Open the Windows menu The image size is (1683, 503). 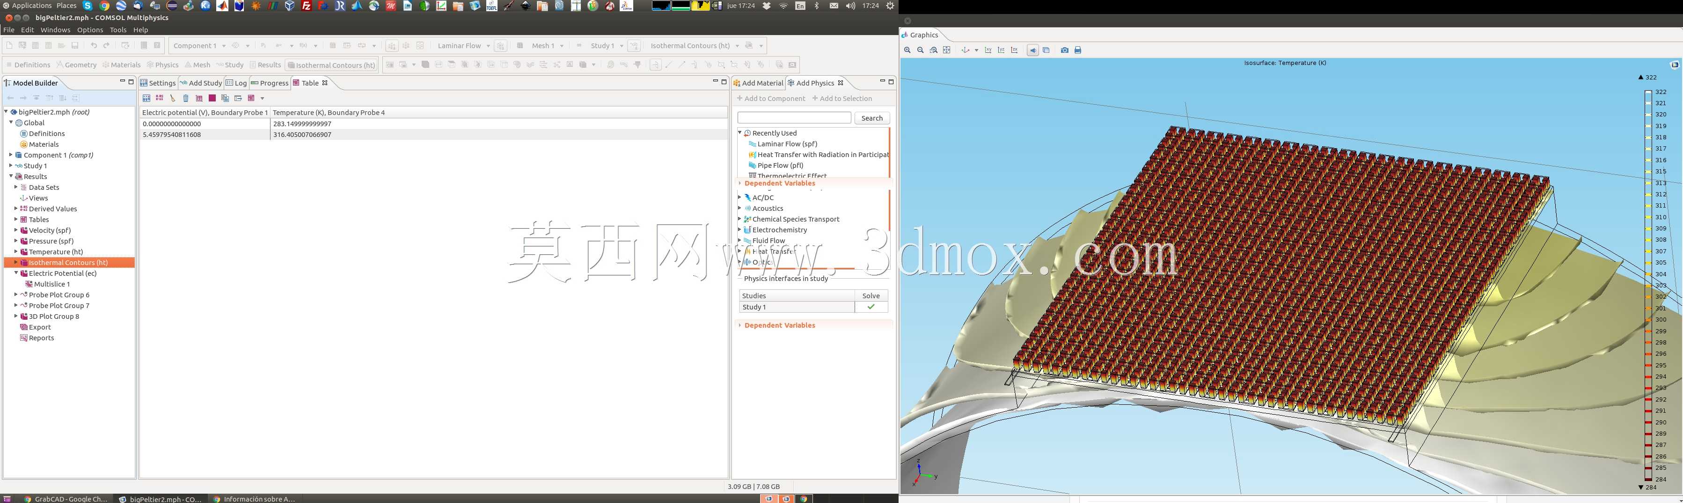click(56, 30)
